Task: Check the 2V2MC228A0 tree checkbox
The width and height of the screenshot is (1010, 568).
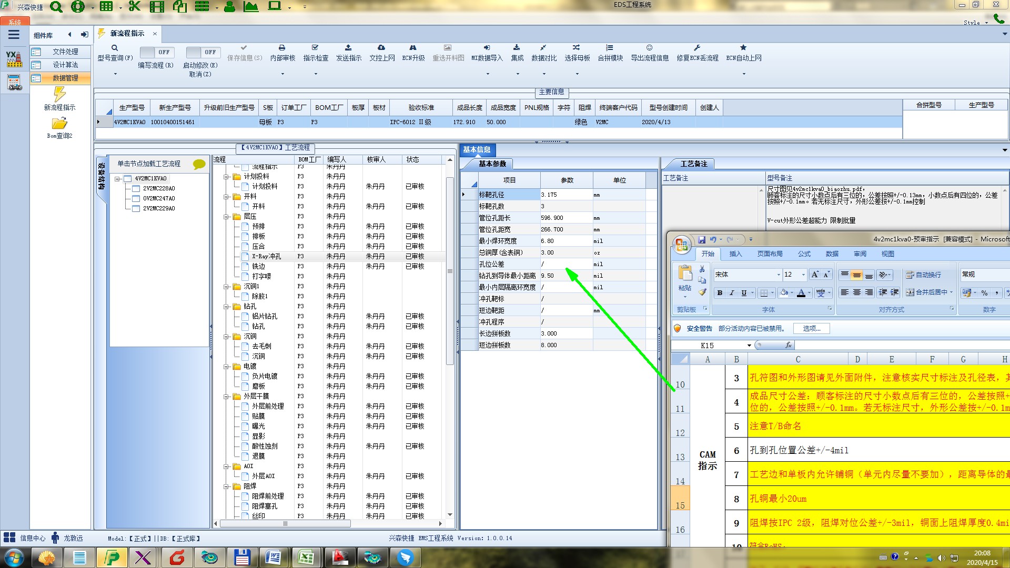Action: tap(136, 189)
